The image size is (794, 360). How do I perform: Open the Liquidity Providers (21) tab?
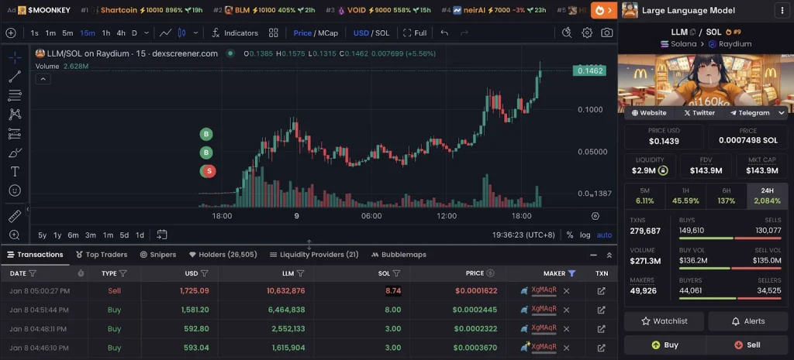coord(315,255)
